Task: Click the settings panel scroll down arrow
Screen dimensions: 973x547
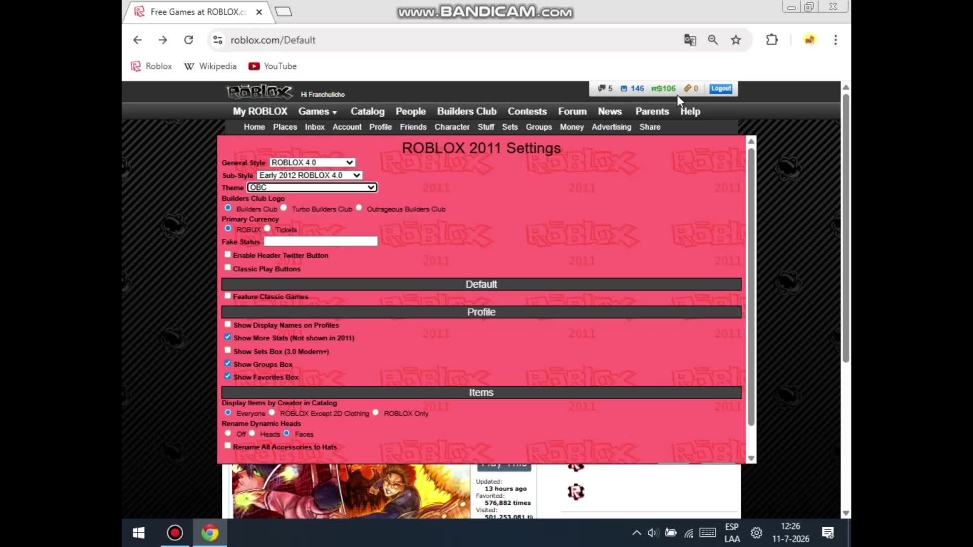Action: pyautogui.click(x=751, y=458)
